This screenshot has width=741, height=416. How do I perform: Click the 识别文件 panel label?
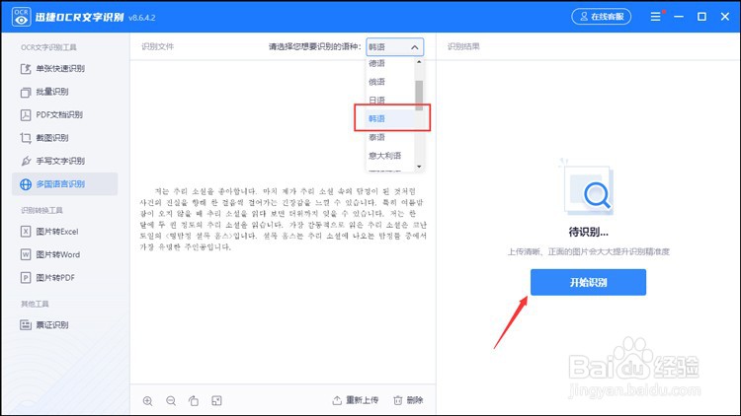[x=157, y=46]
